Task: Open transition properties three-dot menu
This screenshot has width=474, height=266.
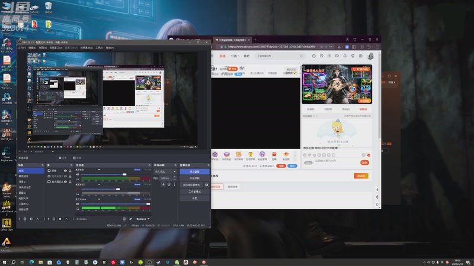Action: pyautogui.click(x=174, y=184)
